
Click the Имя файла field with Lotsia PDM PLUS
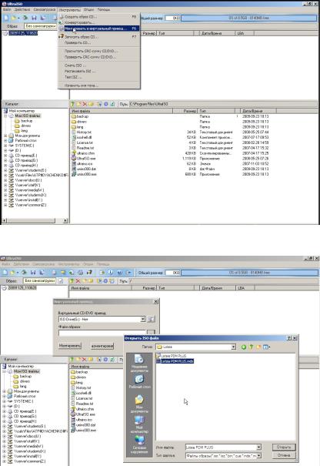[221, 447]
